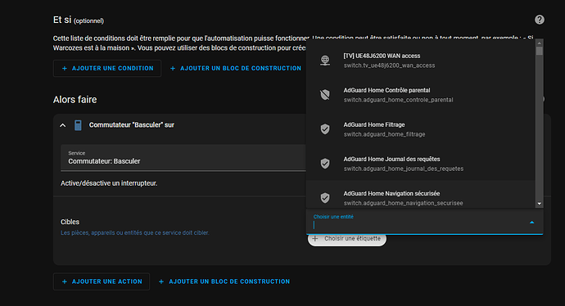This screenshot has width=565, height=306.
Task: Click the Cibles label text
Action: coord(70,222)
